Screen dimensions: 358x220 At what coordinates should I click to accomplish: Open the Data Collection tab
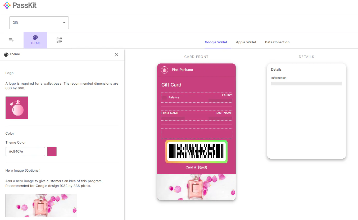click(x=277, y=42)
